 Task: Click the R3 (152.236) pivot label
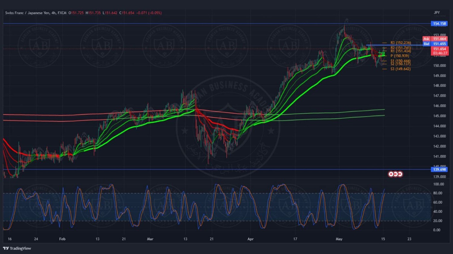pos(400,43)
